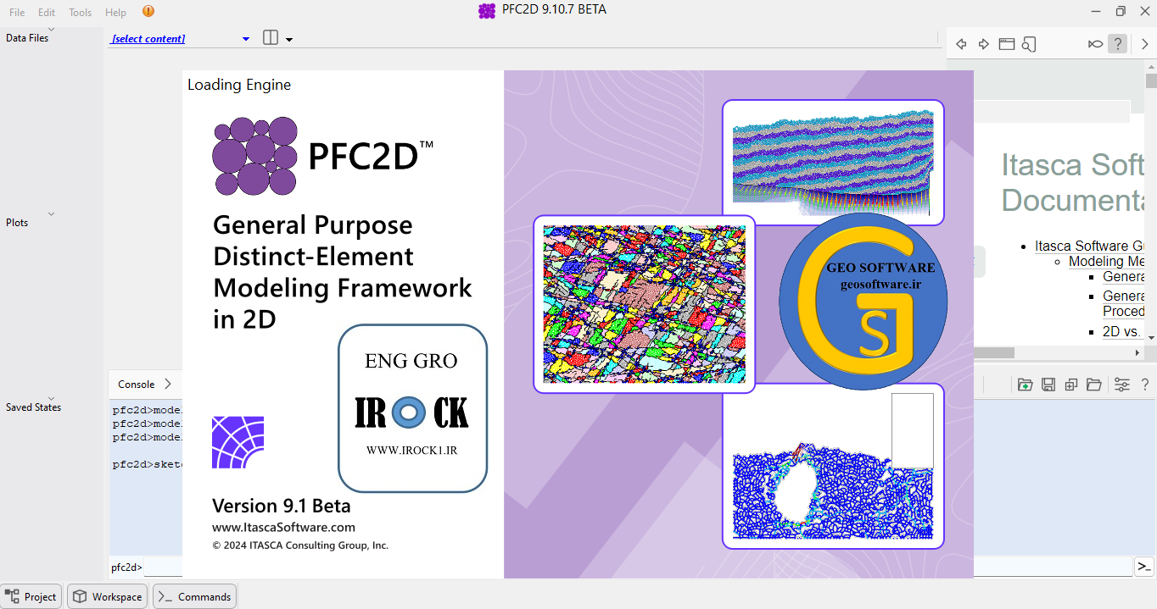Image resolution: width=1157 pixels, height=609 pixels.
Task: Open the [select content] dropdown
Action: click(245, 39)
